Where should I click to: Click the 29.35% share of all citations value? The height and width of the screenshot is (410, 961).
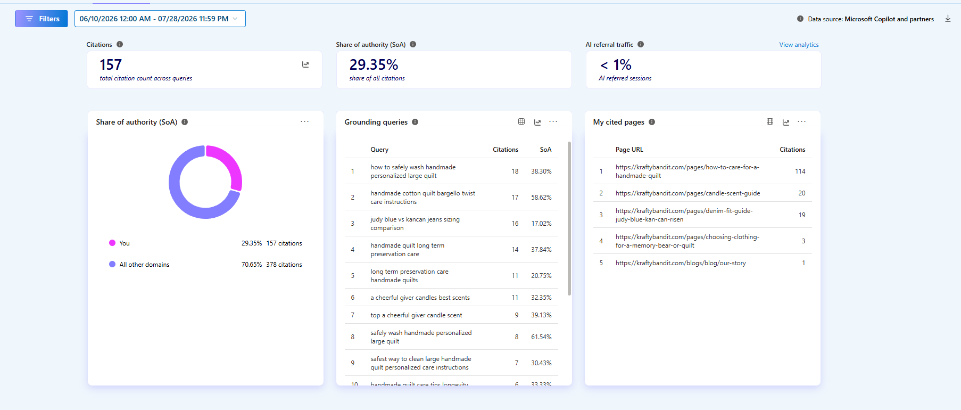[x=374, y=64]
